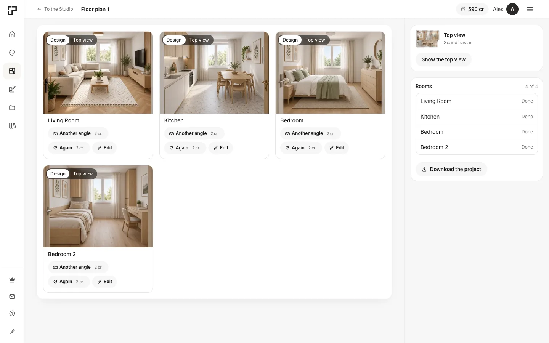Image resolution: width=549 pixels, height=343 pixels.
Task: Select Design tab on Bedroom card
Action: (x=290, y=40)
